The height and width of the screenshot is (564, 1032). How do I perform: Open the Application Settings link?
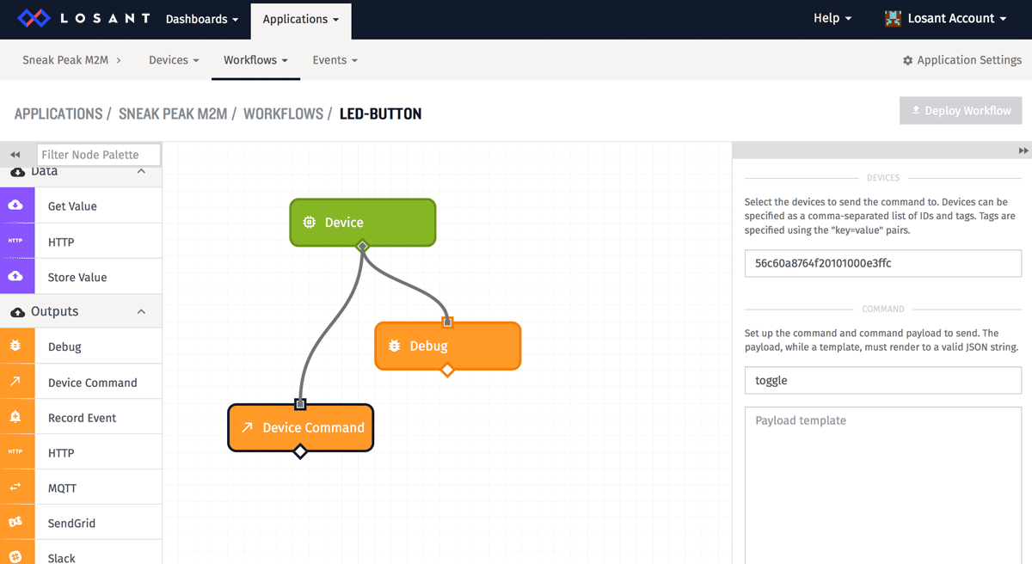click(961, 60)
